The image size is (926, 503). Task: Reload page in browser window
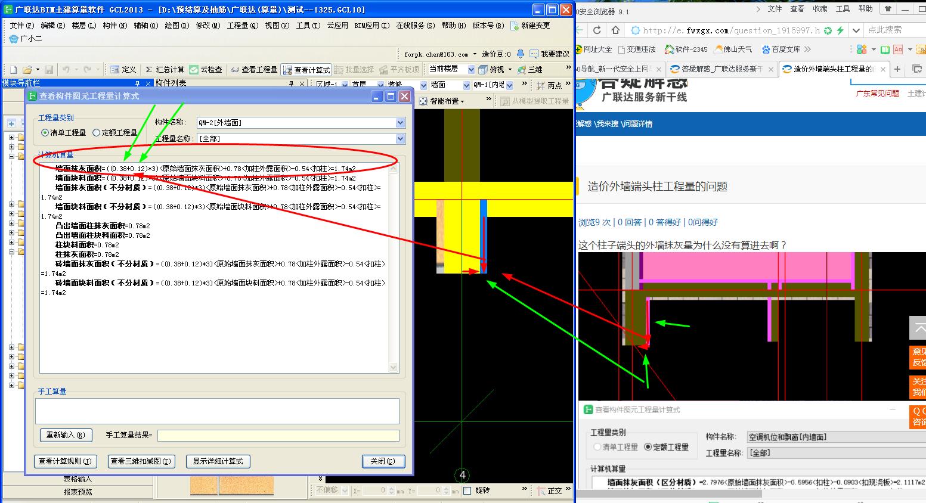tap(597, 30)
